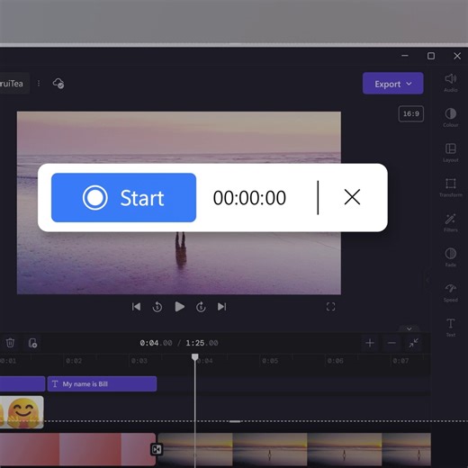Open the Colour adjustment panel
This screenshot has width=468, height=468.
451,118
